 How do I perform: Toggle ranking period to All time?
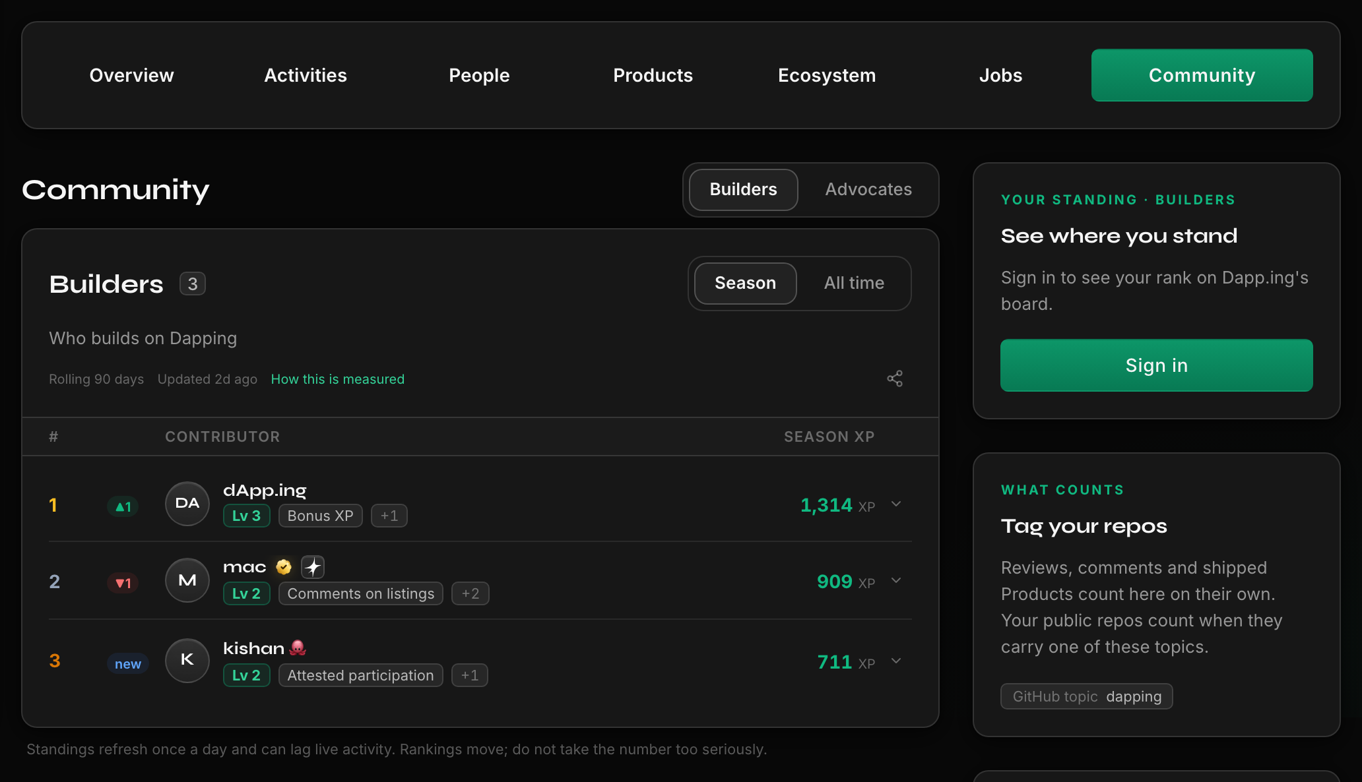(854, 284)
